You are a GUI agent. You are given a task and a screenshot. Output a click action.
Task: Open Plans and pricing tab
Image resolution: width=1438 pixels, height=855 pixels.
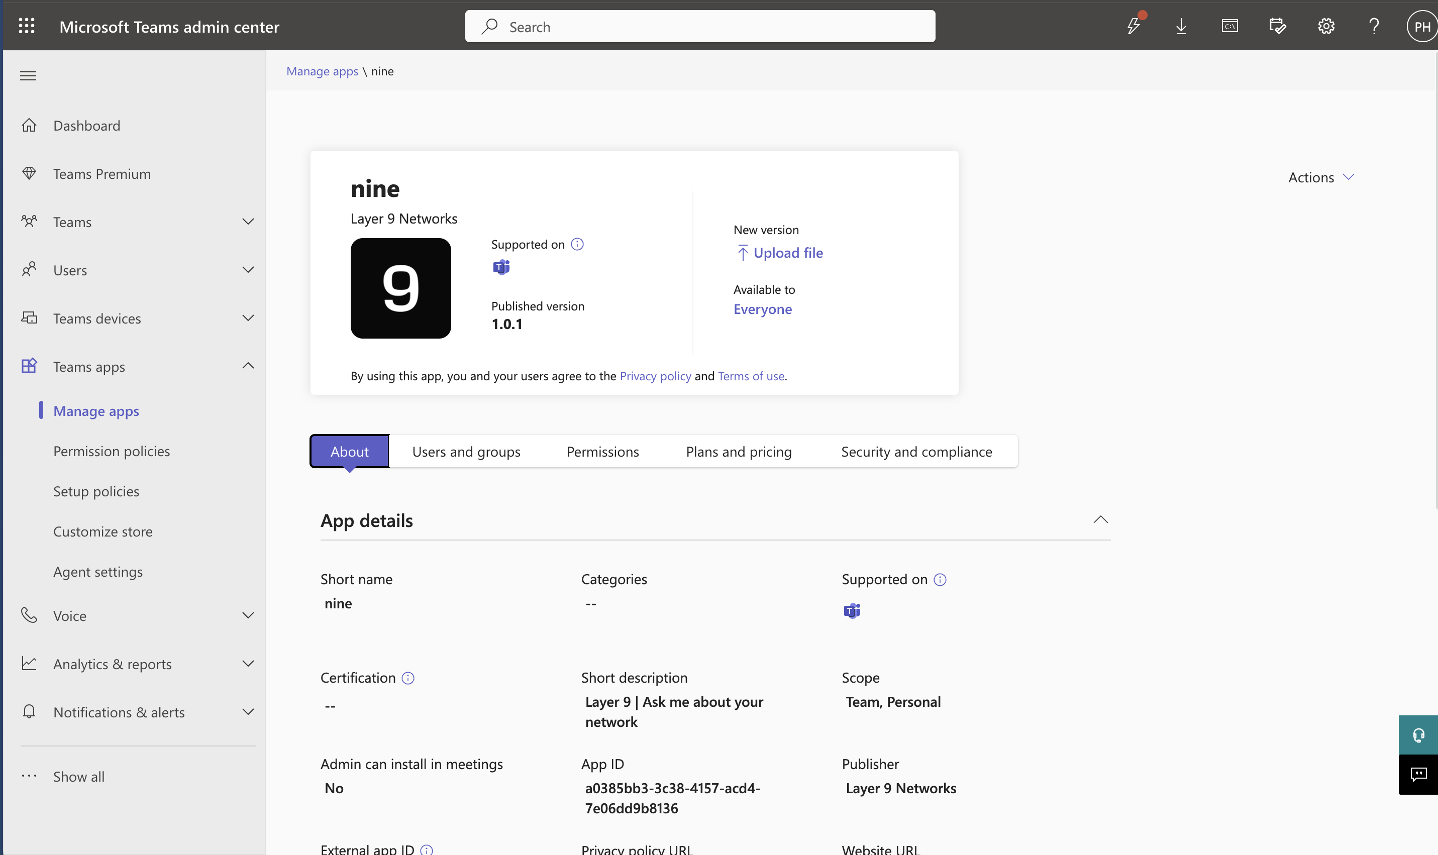[739, 451]
